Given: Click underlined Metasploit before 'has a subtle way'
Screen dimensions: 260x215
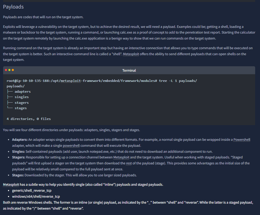Looking at the screenshot, I should pyautogui.click(x=11, y=185).
